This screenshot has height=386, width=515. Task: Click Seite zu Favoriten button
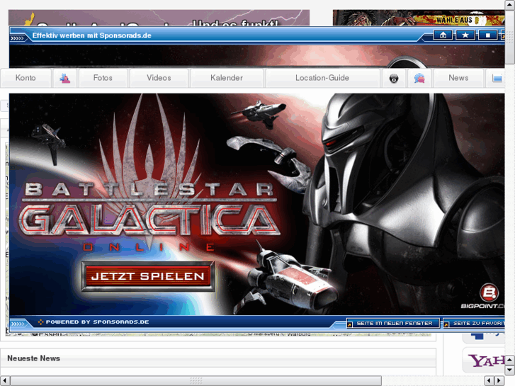coord(474,323)
